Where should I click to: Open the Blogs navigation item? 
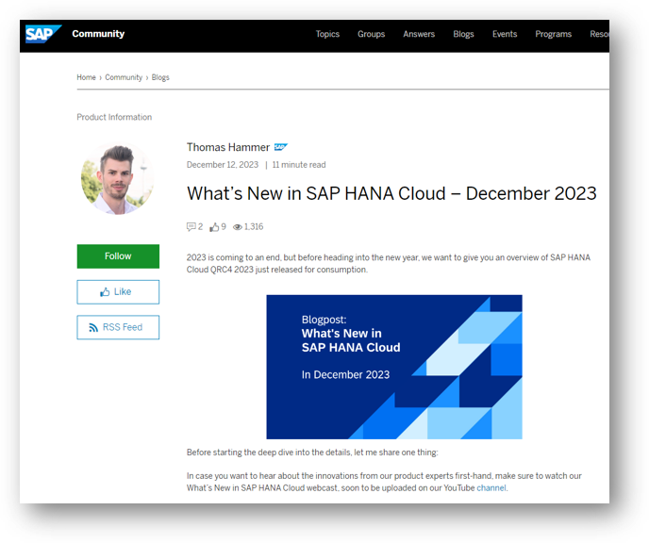click(x=463, y=34)
